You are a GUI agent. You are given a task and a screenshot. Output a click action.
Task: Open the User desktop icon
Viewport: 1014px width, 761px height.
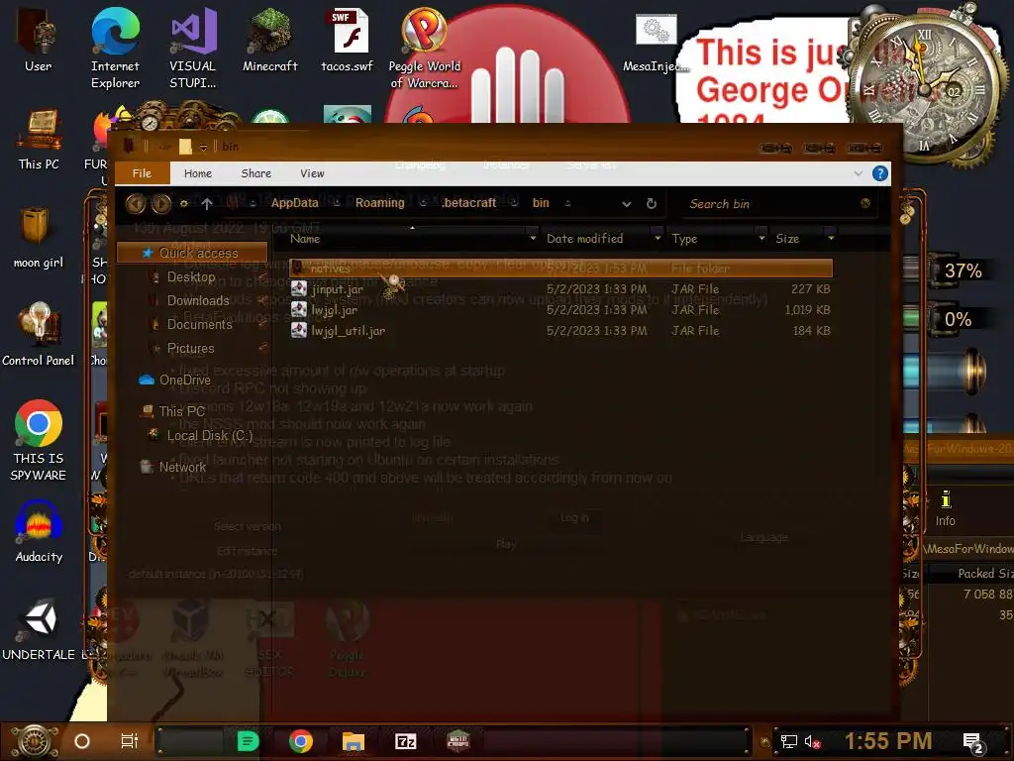(x=38, y=40)
